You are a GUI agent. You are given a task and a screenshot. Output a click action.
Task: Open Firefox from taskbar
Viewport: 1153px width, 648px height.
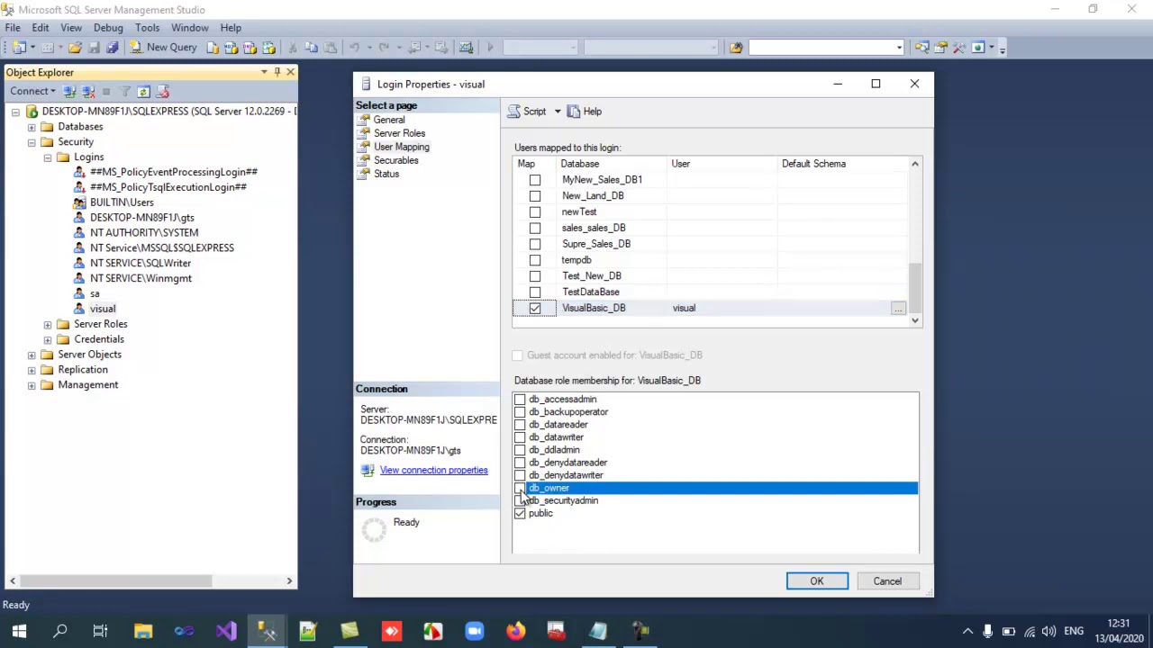tap(515, 630)
